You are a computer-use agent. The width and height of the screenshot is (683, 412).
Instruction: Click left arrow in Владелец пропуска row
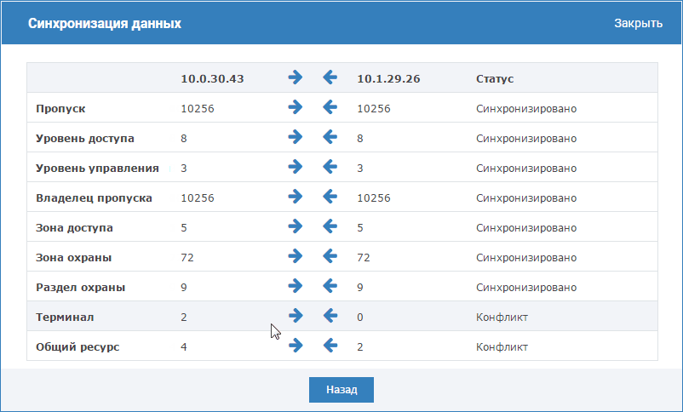point(330,197)
